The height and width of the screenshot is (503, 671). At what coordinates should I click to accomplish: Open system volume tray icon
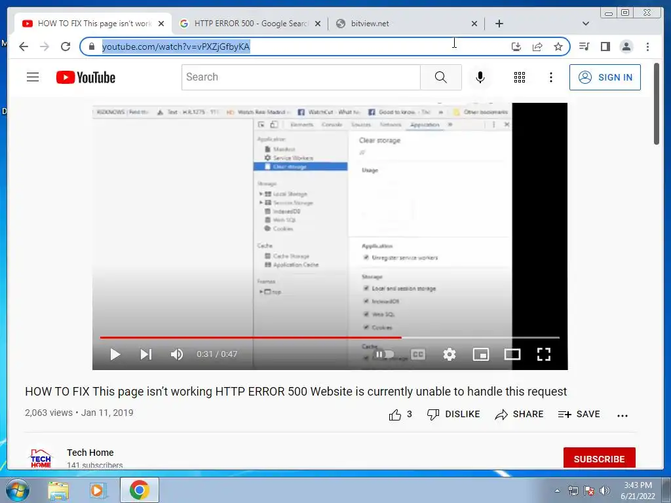[x=604, y=491]
